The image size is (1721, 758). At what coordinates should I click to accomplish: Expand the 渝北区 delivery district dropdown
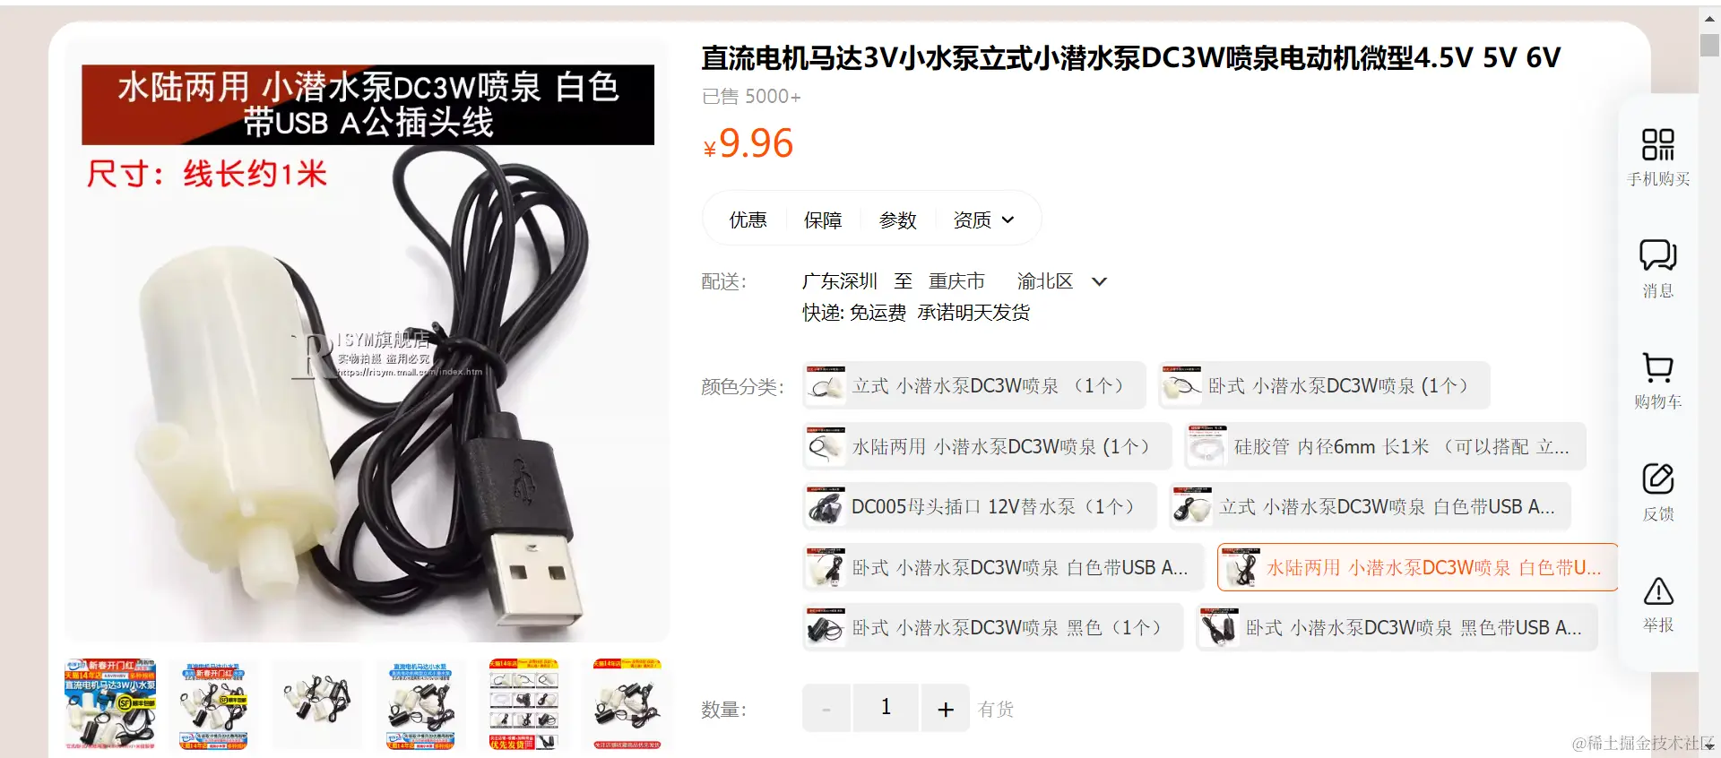[x=1099, y=281]
